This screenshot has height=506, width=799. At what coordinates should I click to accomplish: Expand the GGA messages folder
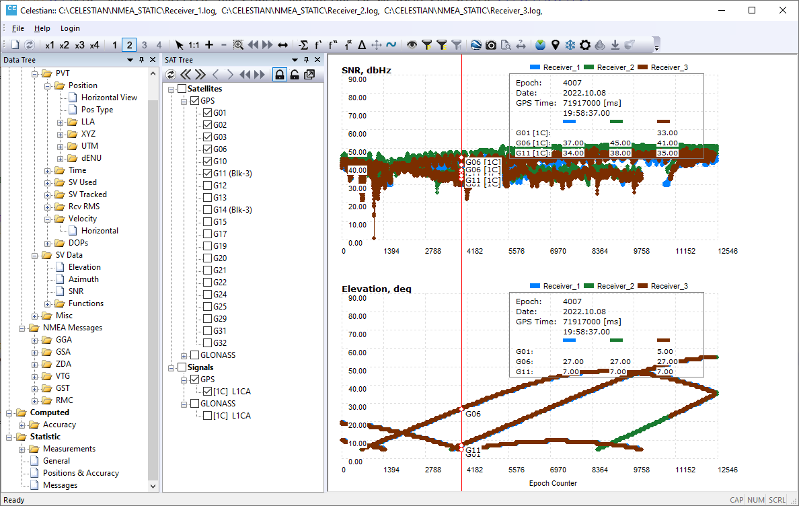coord(35,340)
